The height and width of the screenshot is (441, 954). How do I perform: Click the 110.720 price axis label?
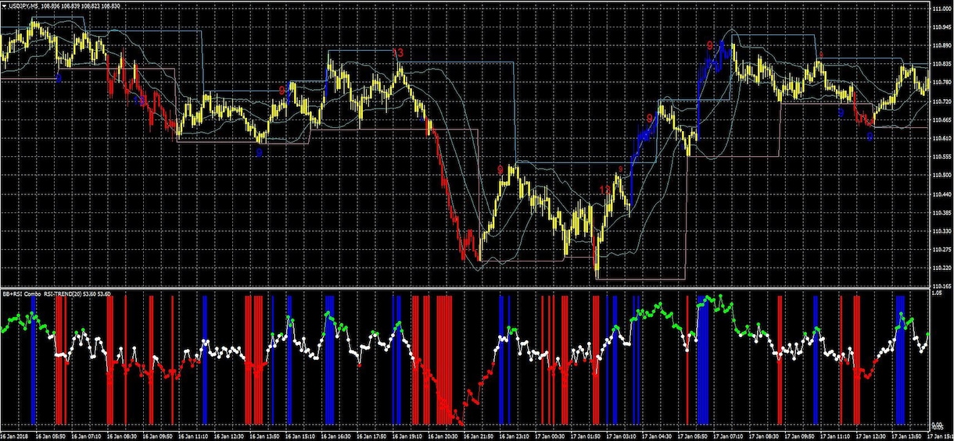point(941,101)
